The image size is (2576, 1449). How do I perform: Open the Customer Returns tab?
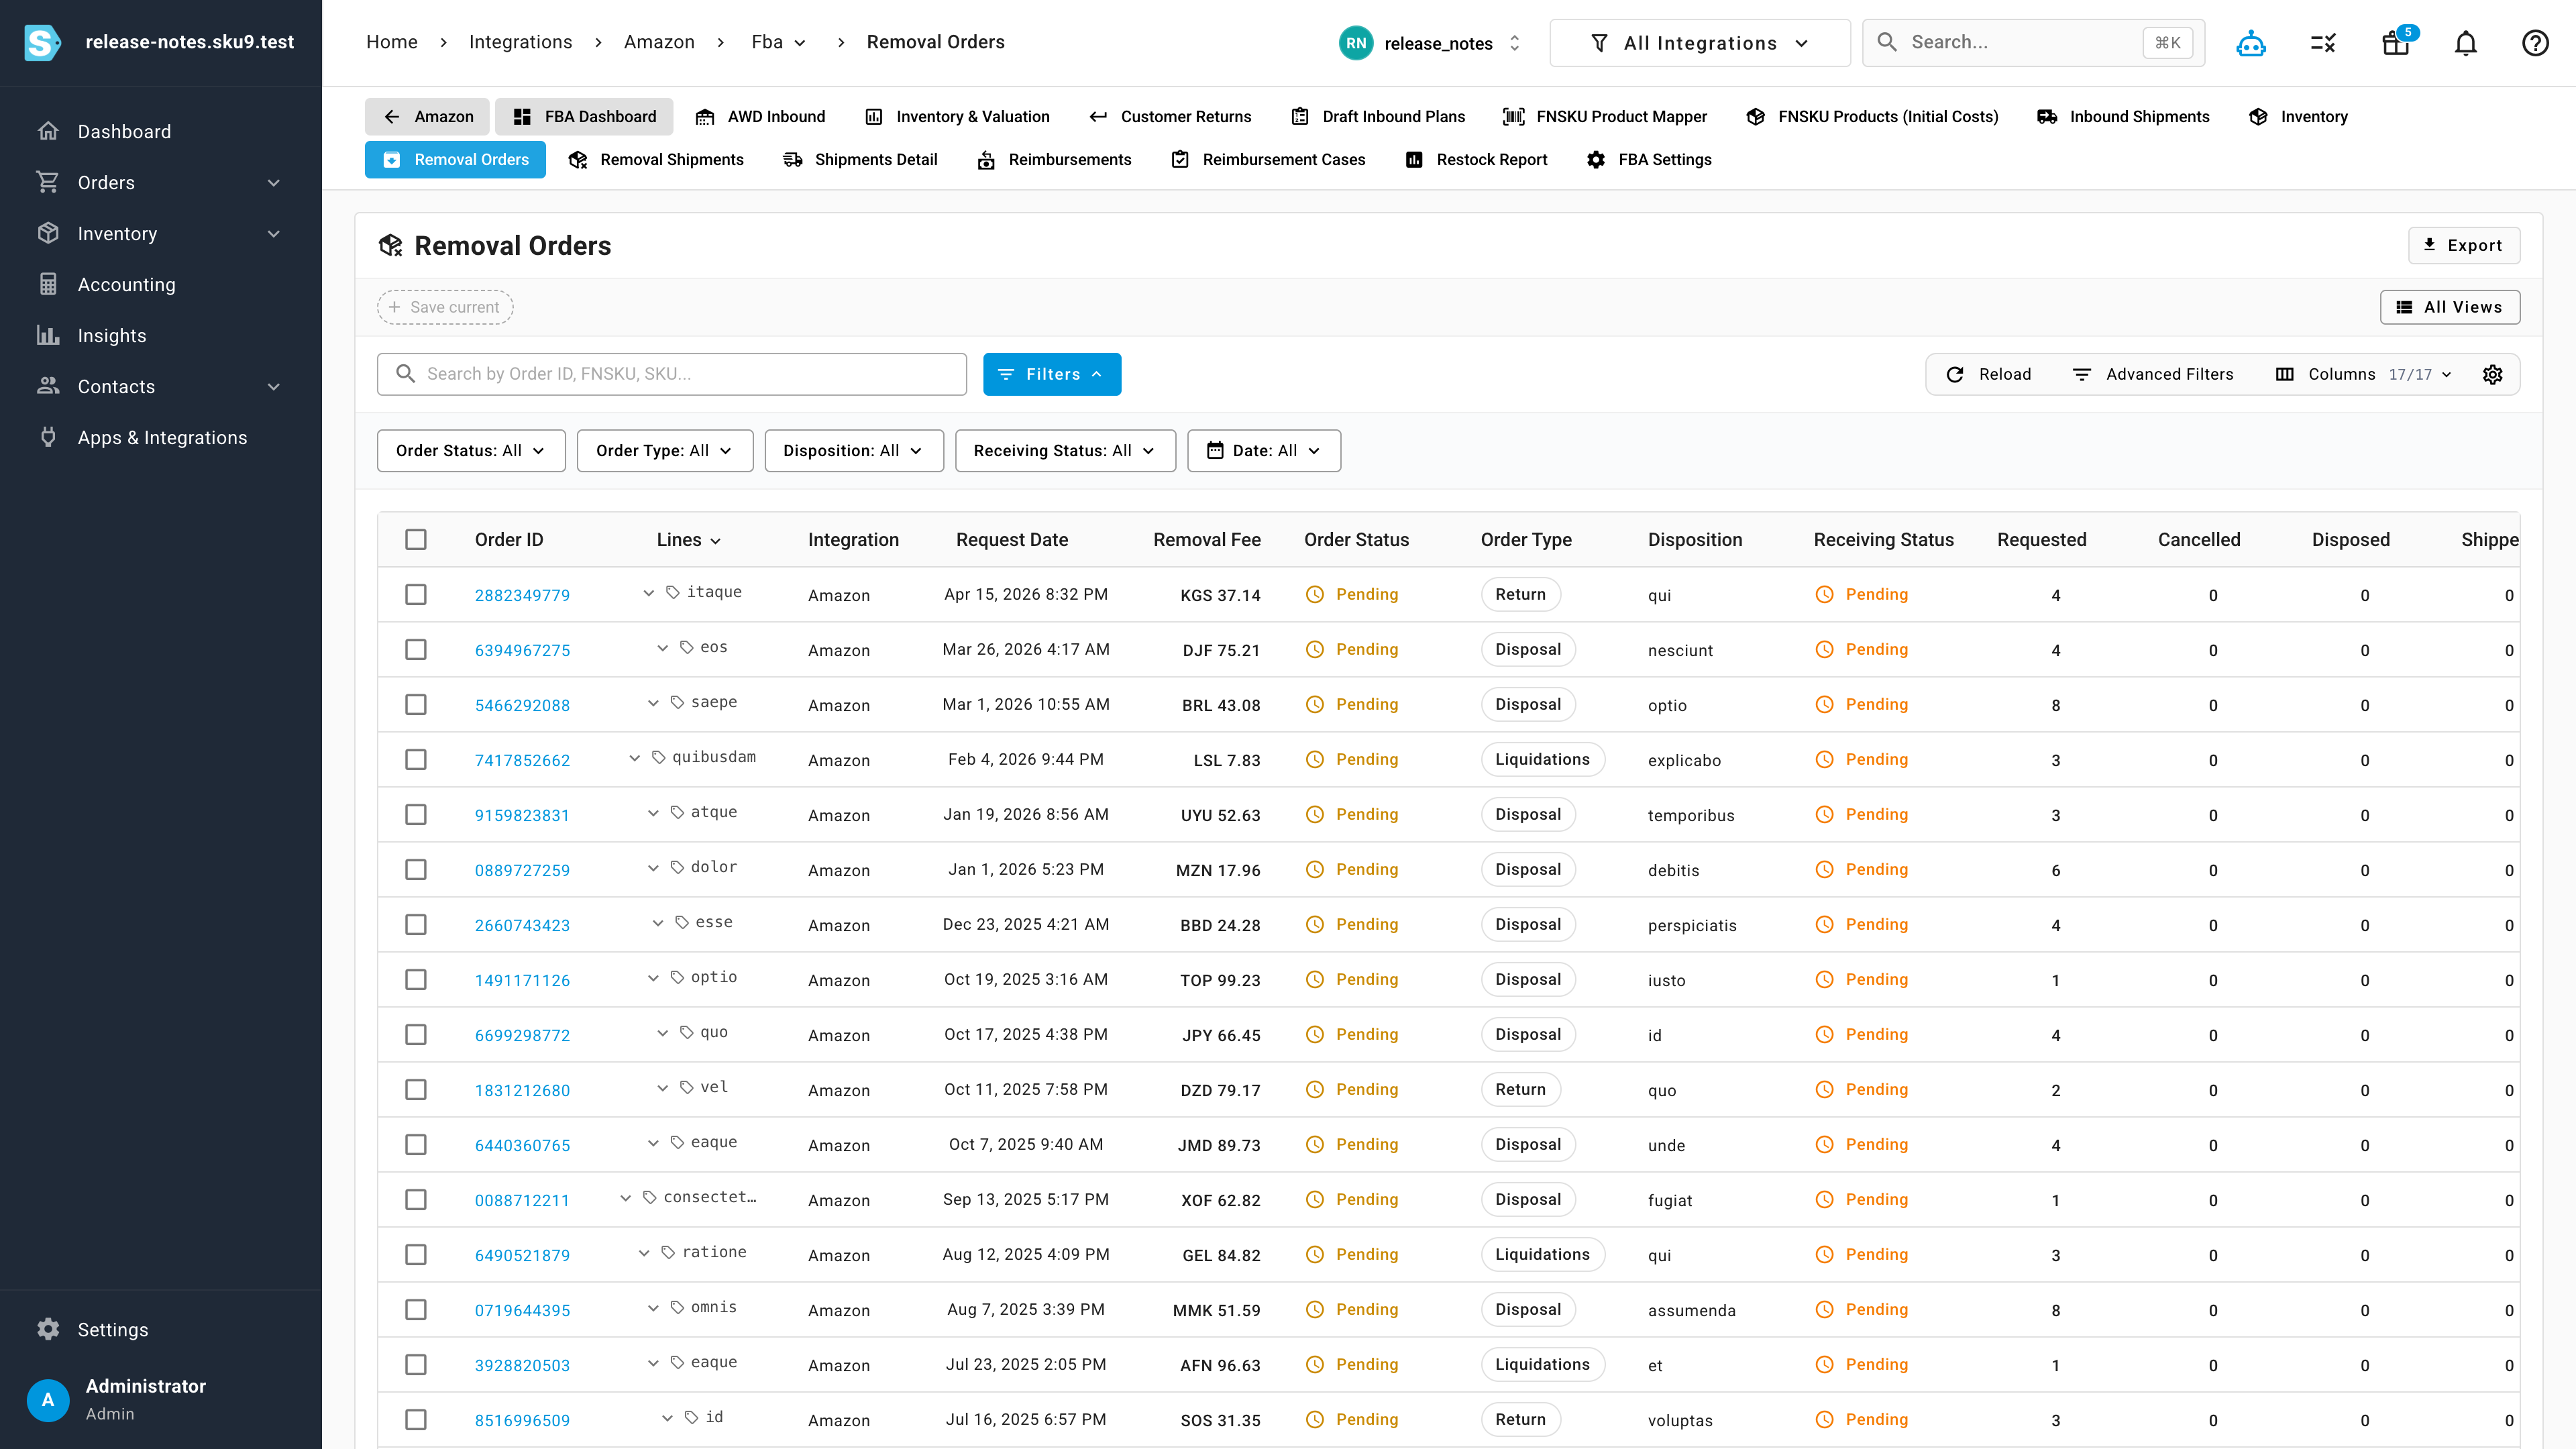[x=1170, y=117]
